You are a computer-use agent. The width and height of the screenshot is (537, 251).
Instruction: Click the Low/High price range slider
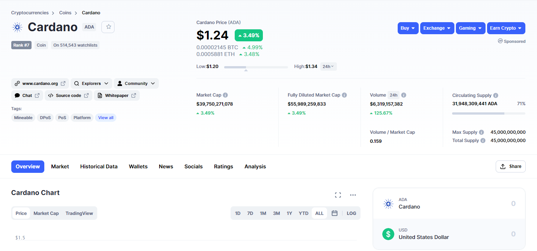click(x=256, y=67)
